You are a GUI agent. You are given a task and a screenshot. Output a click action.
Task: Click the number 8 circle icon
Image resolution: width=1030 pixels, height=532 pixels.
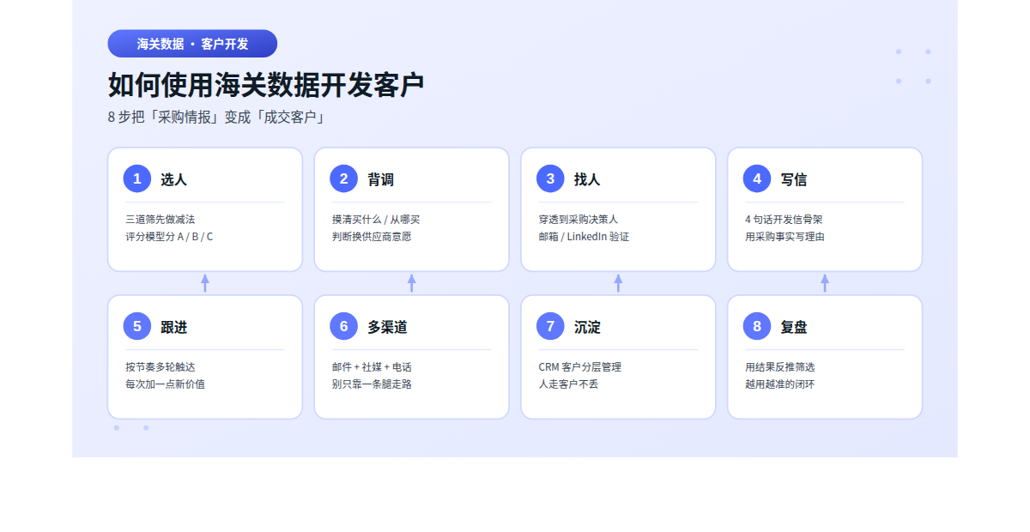coord(757,326)
